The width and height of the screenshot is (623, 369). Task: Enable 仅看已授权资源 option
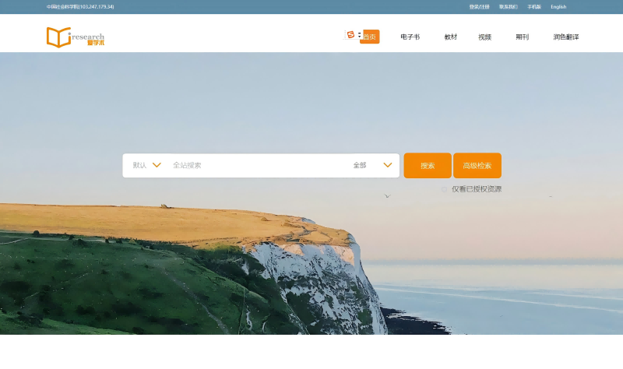click(x=445, y=189)
